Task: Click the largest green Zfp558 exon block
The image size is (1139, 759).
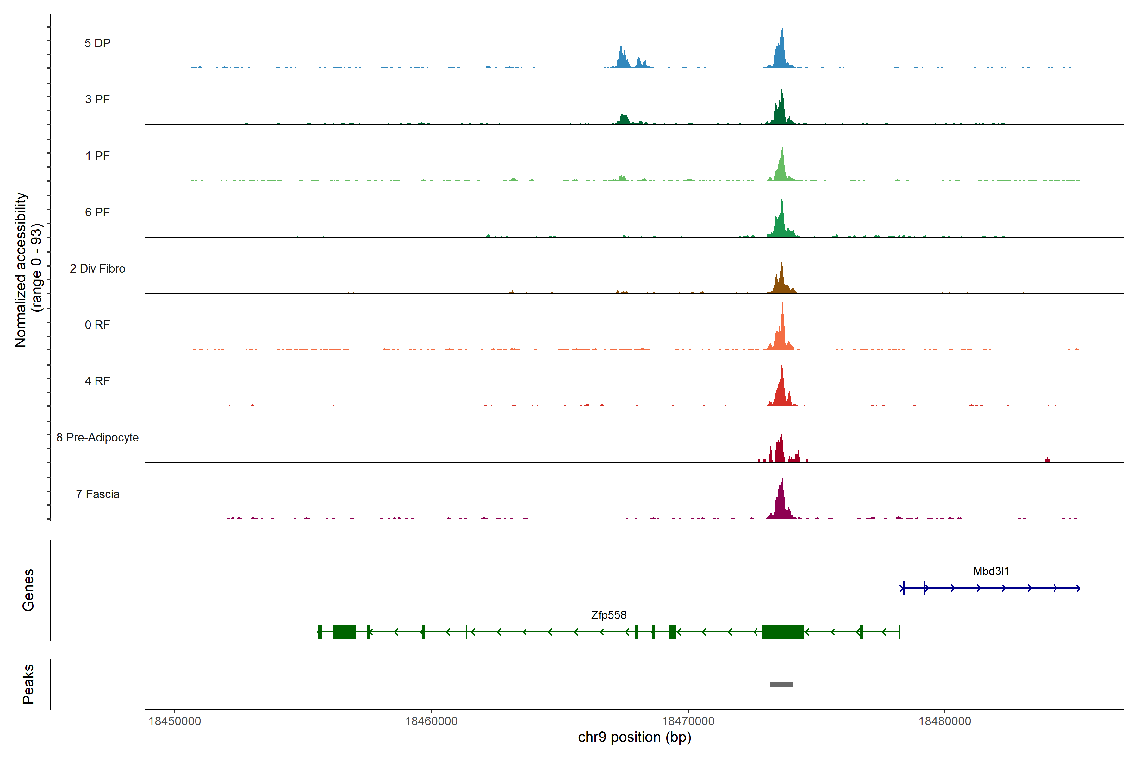Action: (x=782, y=632)
